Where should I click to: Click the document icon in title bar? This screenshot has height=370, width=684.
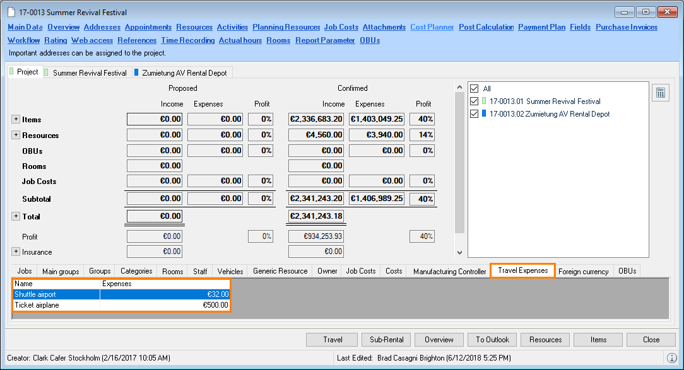tap(11, 13)
